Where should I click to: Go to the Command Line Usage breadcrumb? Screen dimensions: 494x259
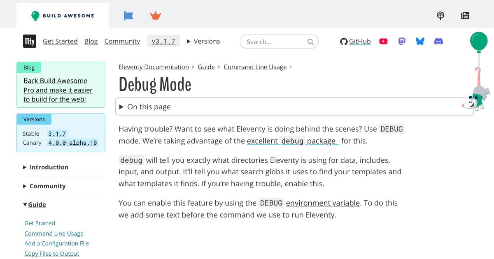click(x=255, y=67)
